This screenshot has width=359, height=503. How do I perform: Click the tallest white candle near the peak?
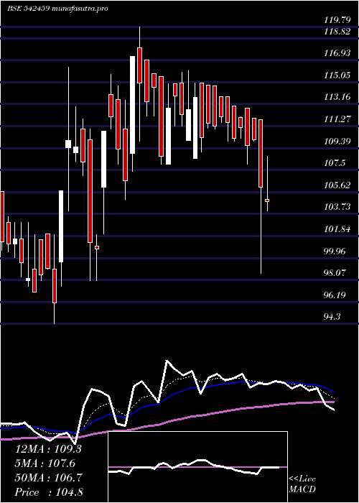(x=132, y=105)
